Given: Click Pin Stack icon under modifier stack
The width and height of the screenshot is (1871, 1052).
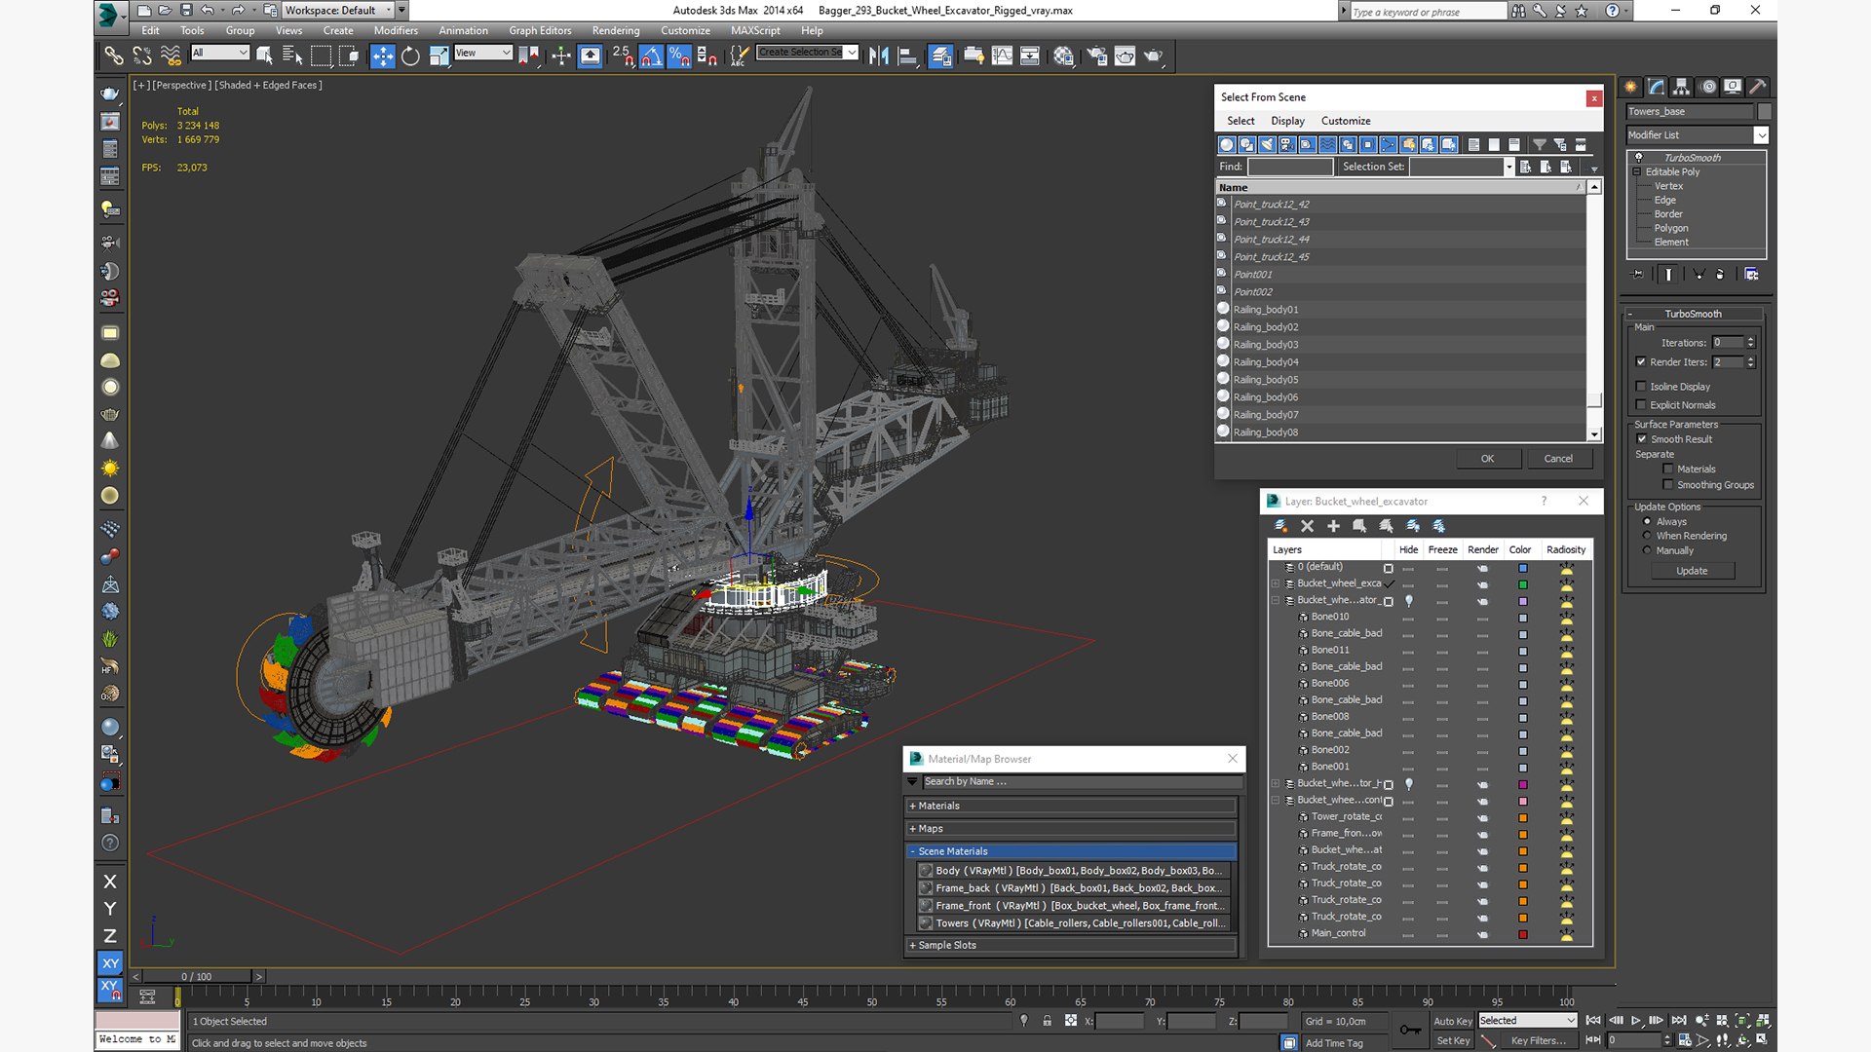Looking at the screenshot, I should 1638,275.
